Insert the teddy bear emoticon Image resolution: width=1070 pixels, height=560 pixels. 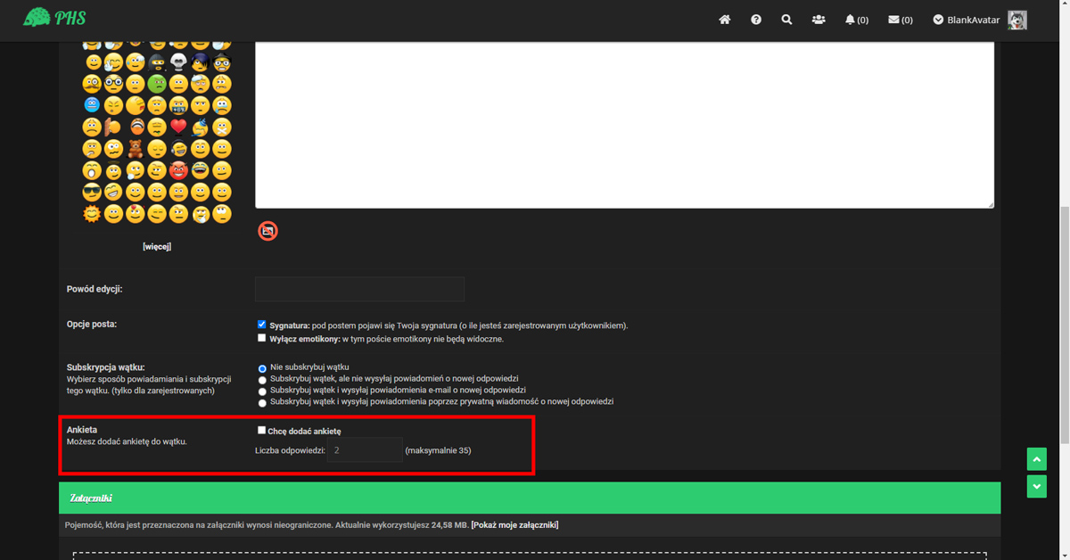pyautogui.click(x=136, y=148)
